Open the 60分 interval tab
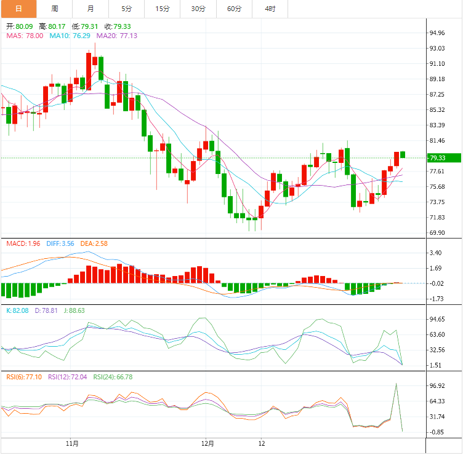The width and height of the screenshot is (463, 458). [x=235, y=9]
